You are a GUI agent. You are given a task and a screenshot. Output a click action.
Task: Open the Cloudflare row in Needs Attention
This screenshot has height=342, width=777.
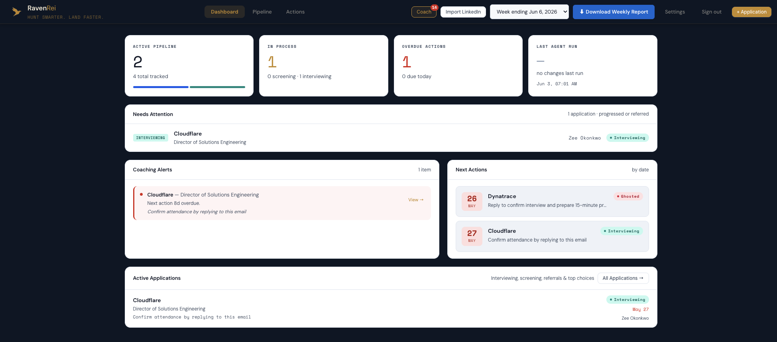coord(391,138)
